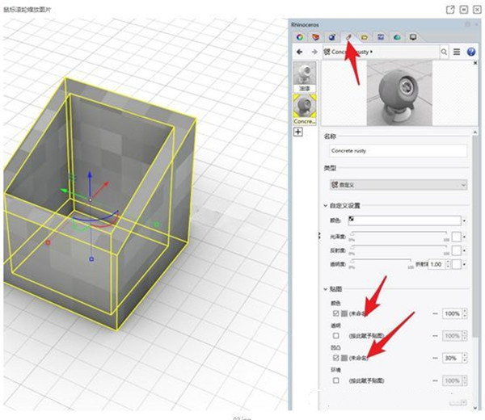Viewport: 485px width, 420px height.
Task: Click the gloss color swatch box
Action: 457,237
